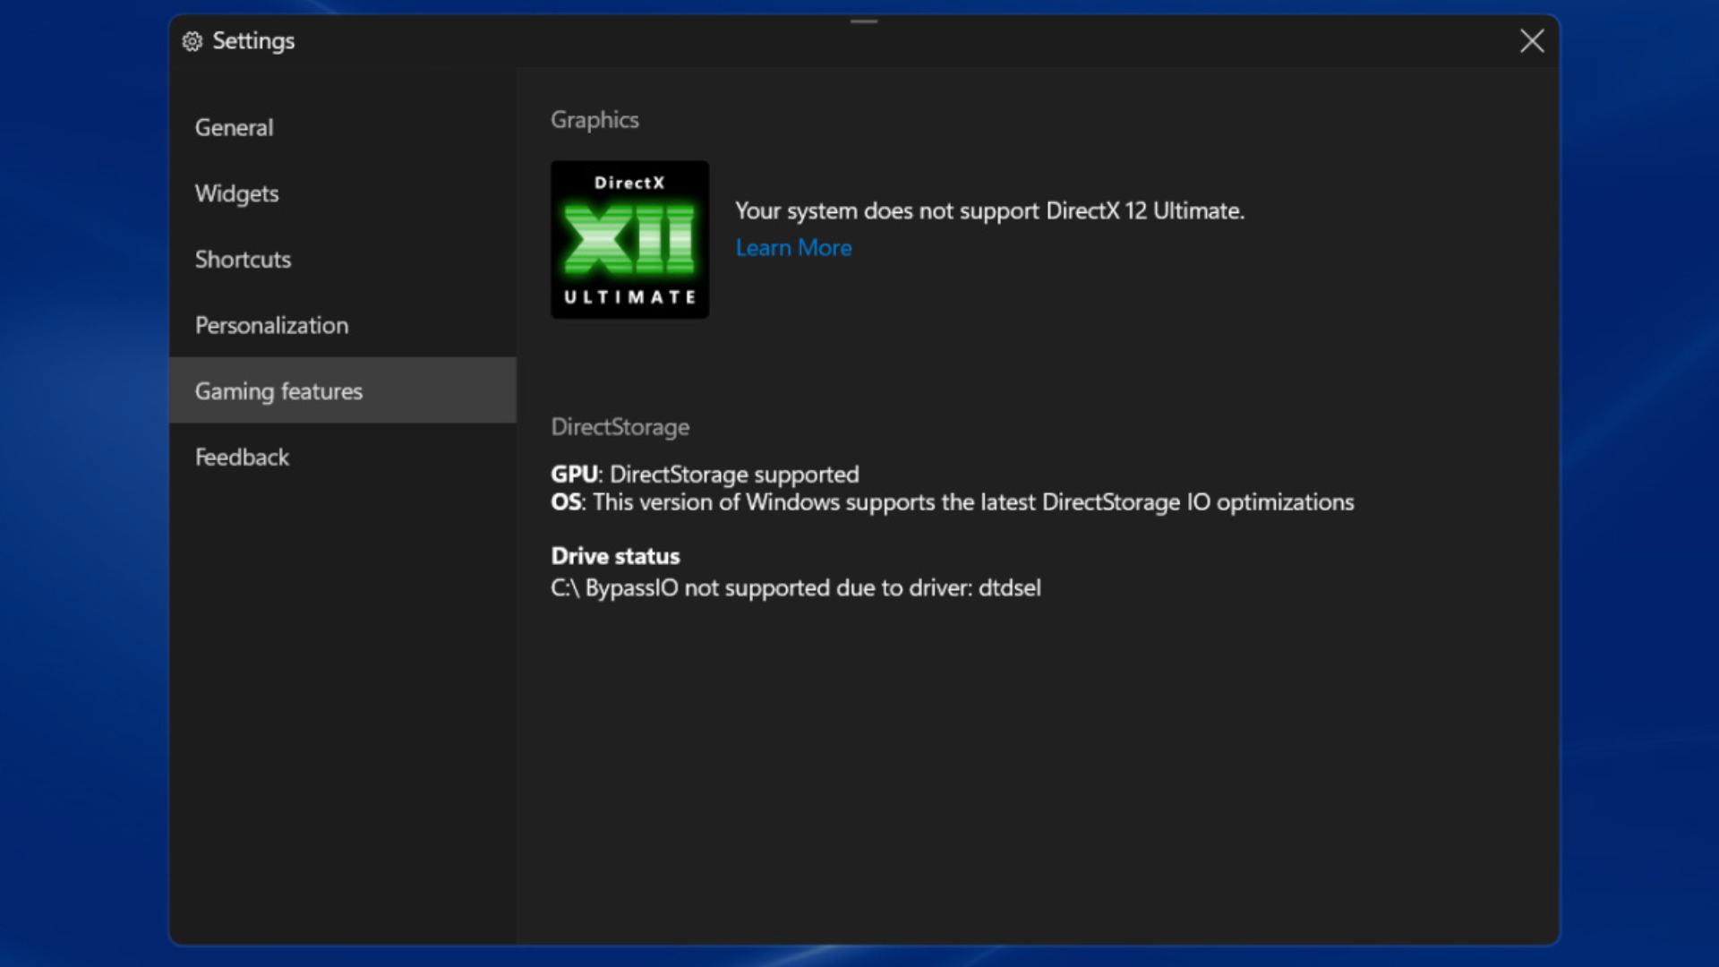Close the Settings window
Image resolution: width=1719 pixels, height=967 pixels.
[1531, 41]
